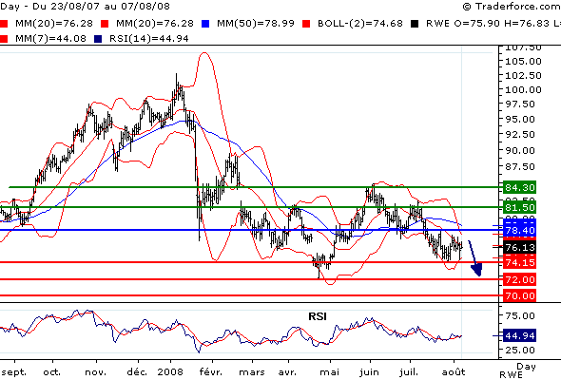Click the 'juin' month label

(369, 372)
